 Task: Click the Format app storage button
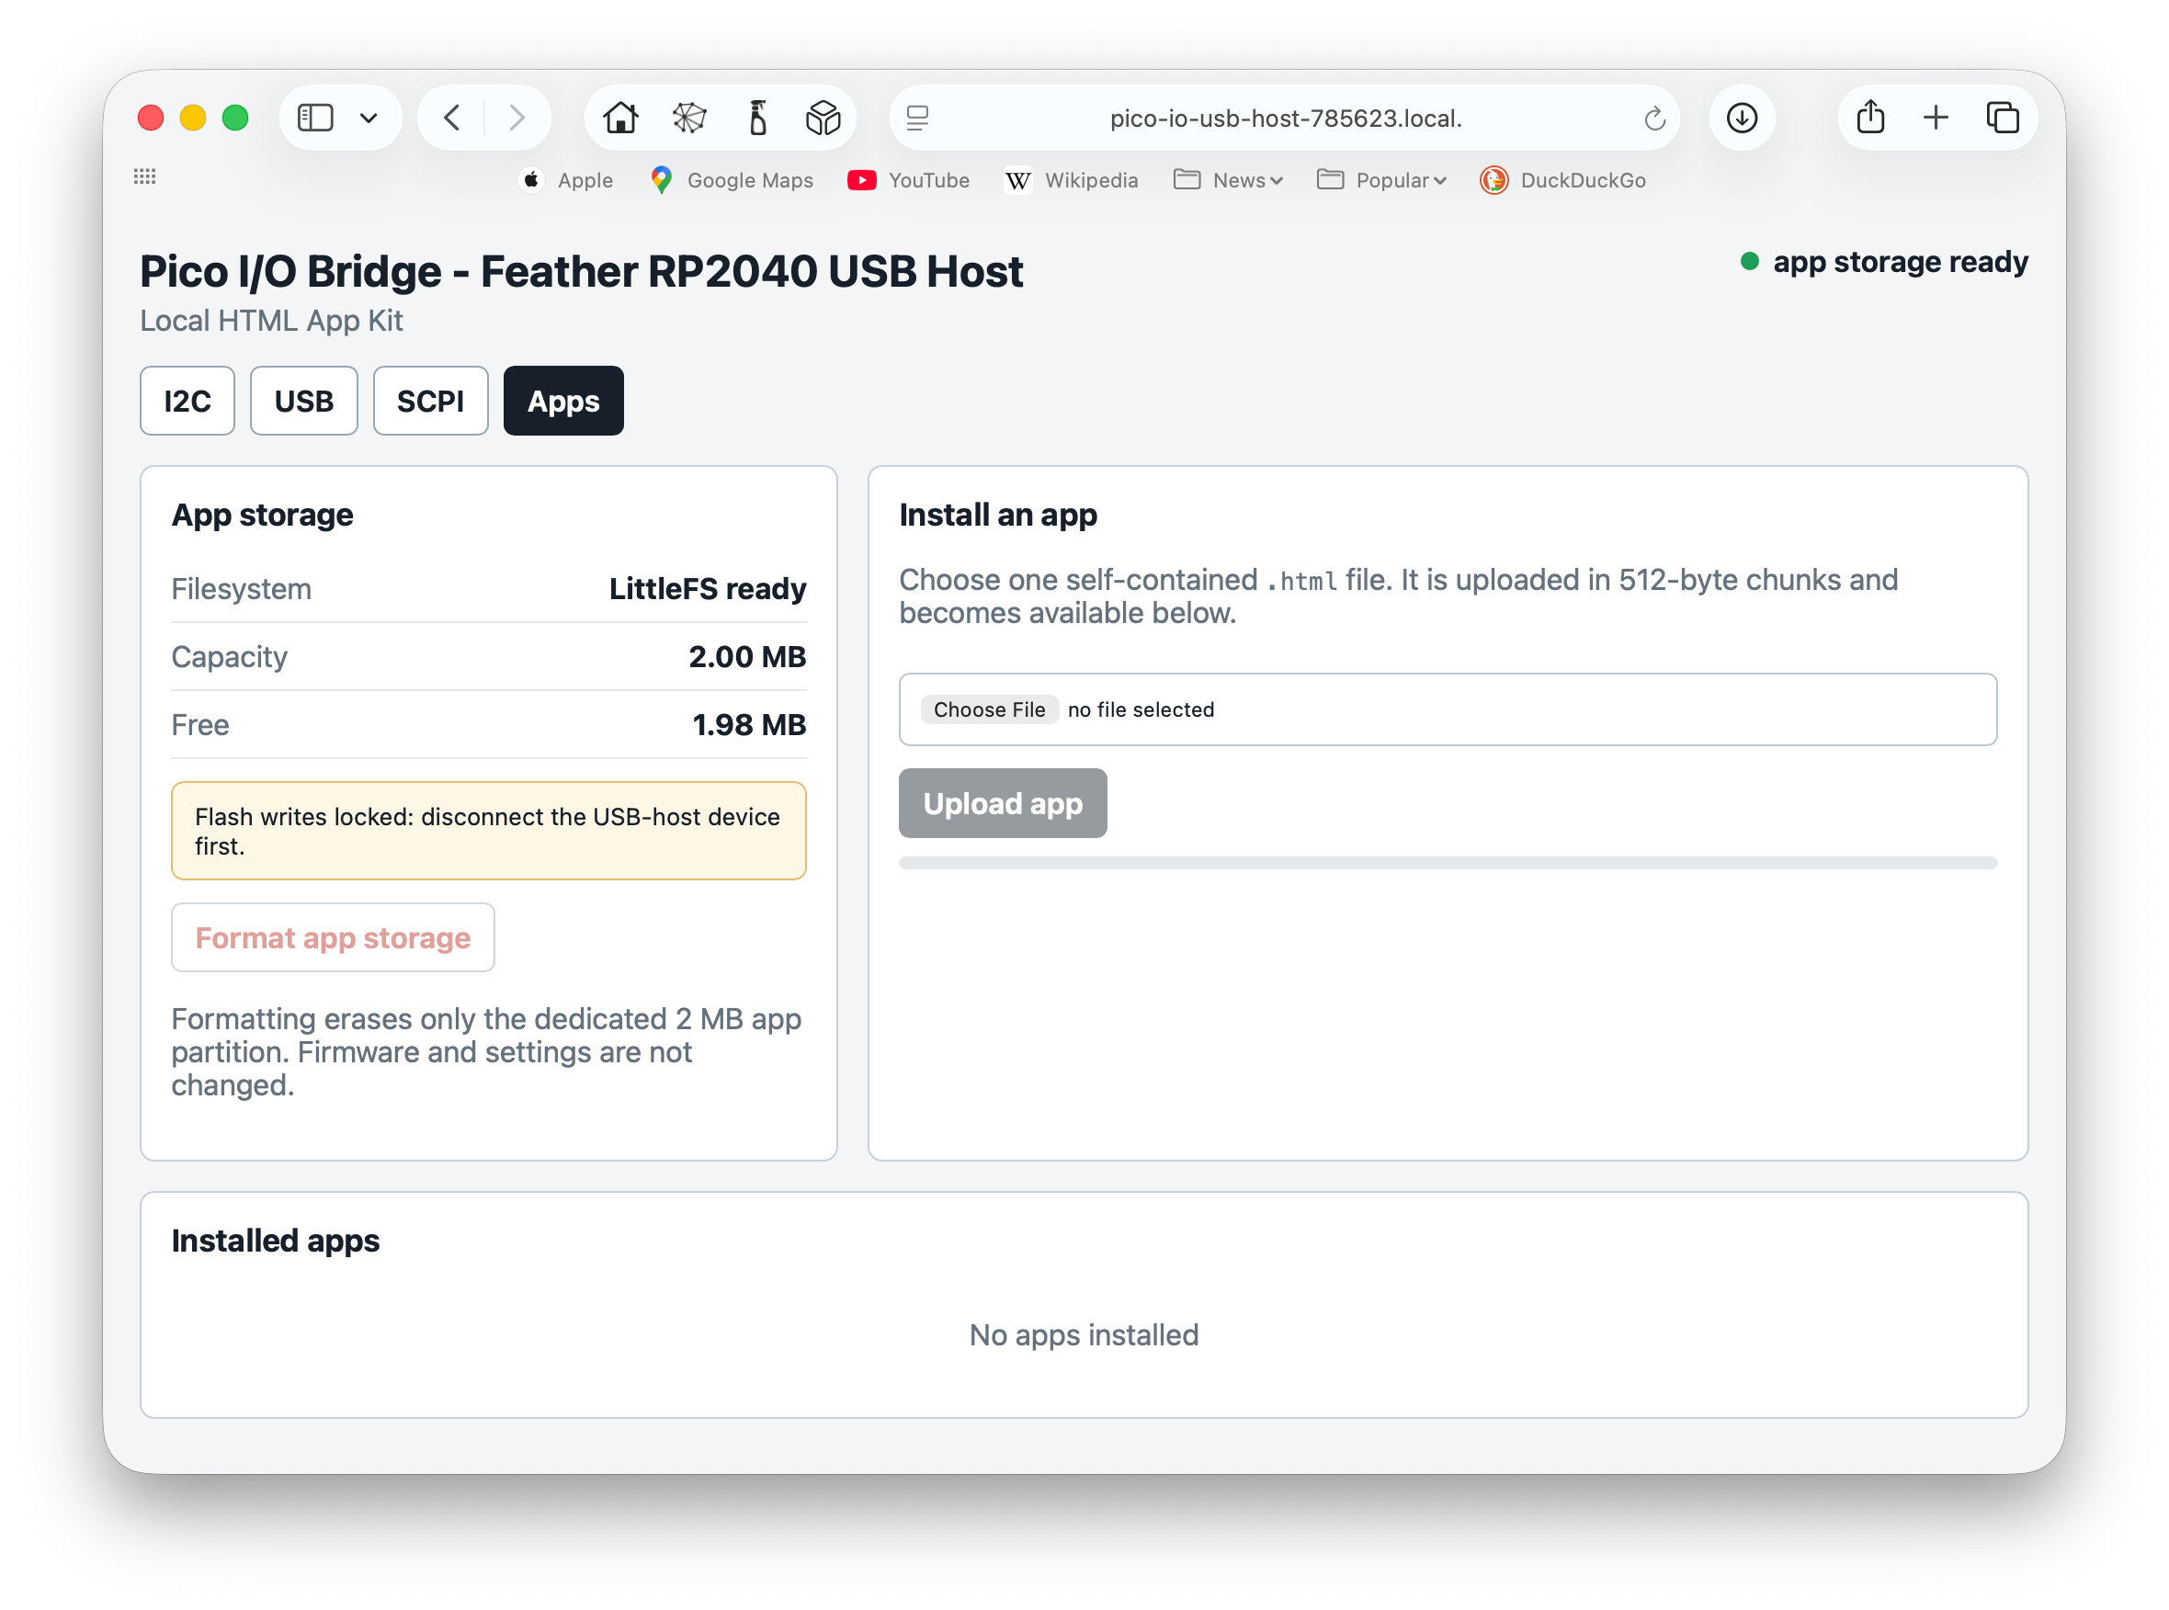pyautogui.click(x=333, y=937)
